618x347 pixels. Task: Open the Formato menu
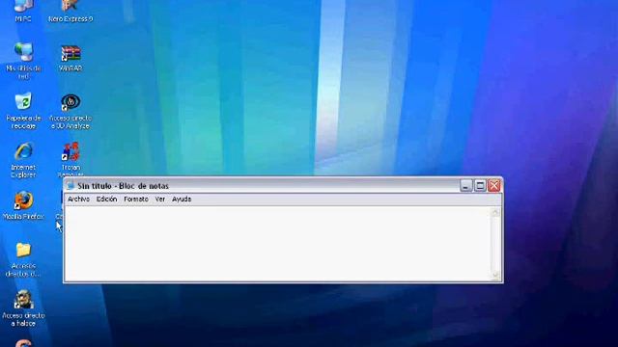point(136,200)
